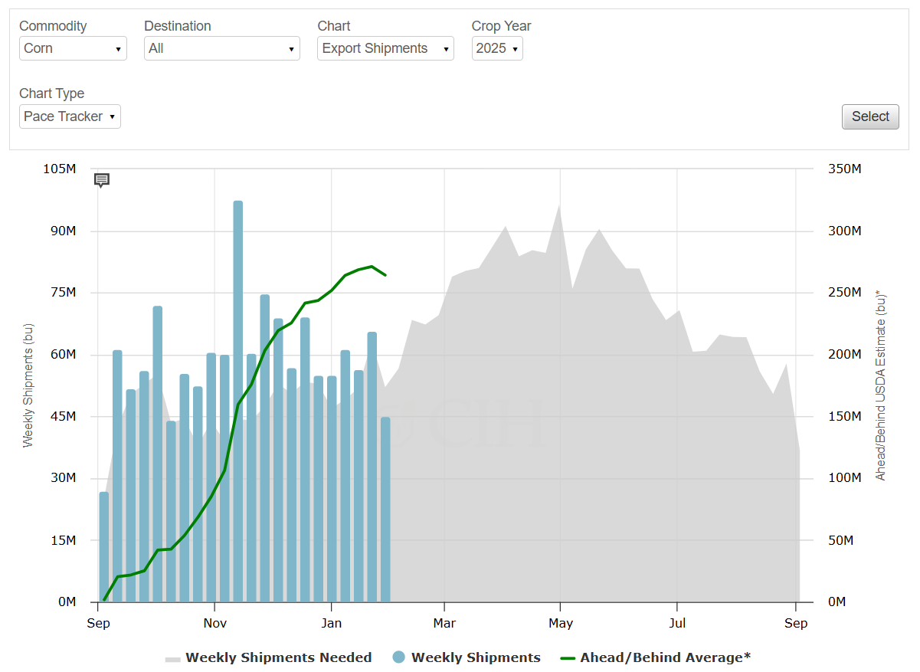The height and width of the screenshot is (672, 920).
Task: Open the Chart Type Pace Tracker dropdown
Action: click(70, 116)
